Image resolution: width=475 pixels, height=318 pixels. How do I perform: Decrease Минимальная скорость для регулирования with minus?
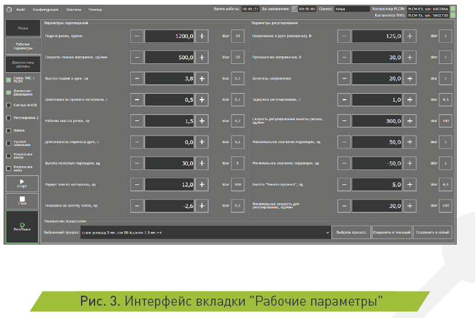click(x=344, y=206)
